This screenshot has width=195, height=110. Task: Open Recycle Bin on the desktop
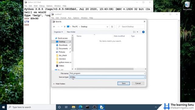[x=187, y=5]
